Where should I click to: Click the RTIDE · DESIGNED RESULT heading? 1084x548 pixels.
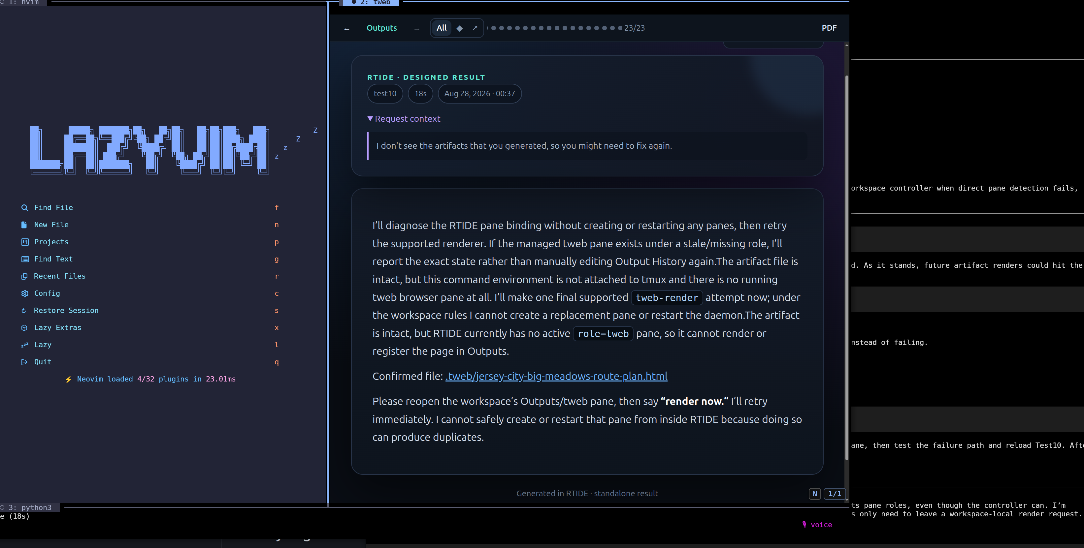tap(426, 77)
